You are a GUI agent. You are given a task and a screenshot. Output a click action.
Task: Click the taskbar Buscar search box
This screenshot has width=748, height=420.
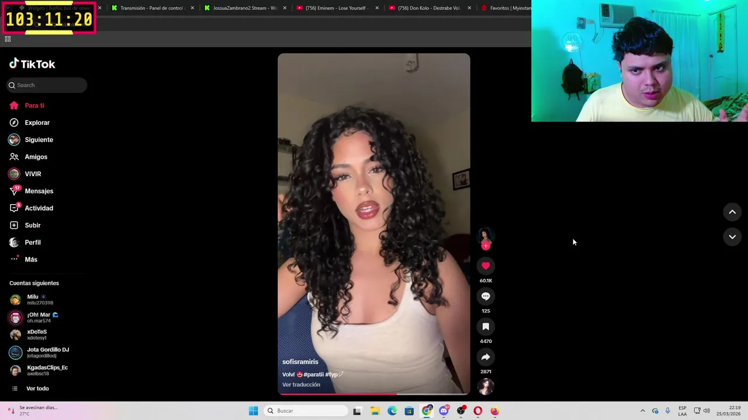point(307,411)
